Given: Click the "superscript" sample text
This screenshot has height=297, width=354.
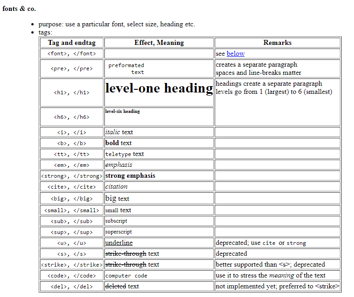Looking at the screenshot, I should [118, 232].
